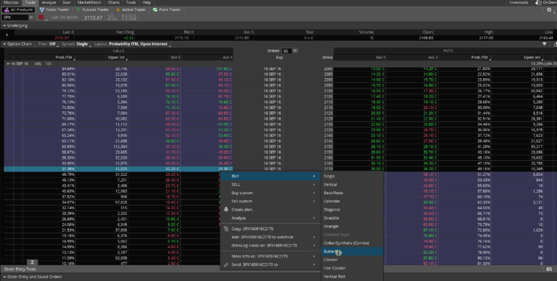This screenshot has height=281, width=557.
Task: Choose Calendar in the BUY submenu
Action: [352, 201]
